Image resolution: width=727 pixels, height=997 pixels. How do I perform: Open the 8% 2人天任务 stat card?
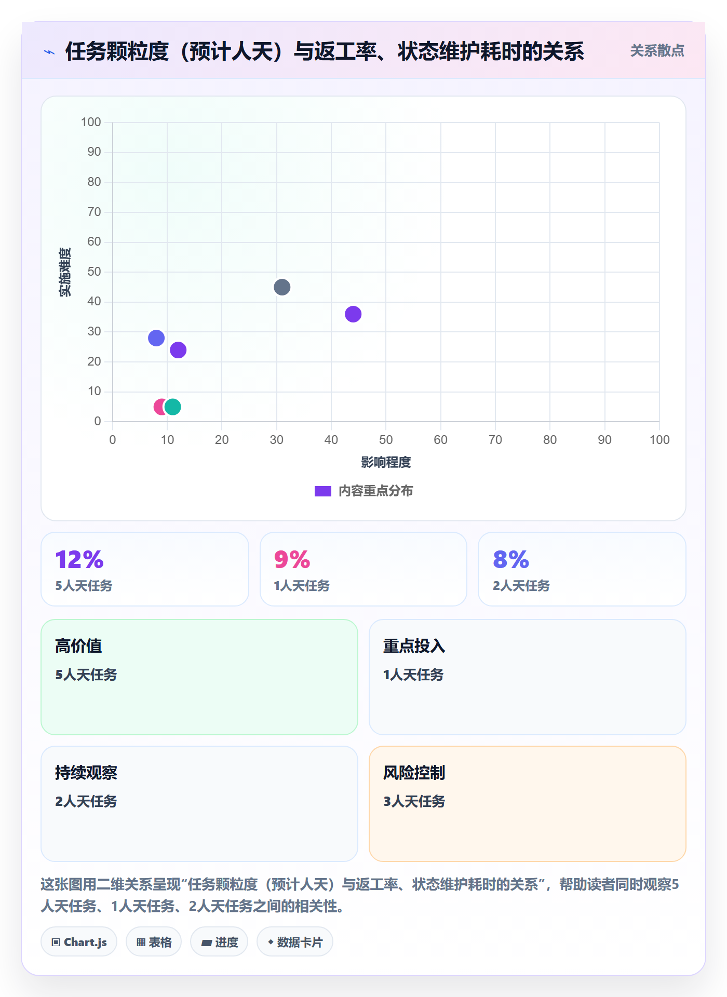click(582, 569)
